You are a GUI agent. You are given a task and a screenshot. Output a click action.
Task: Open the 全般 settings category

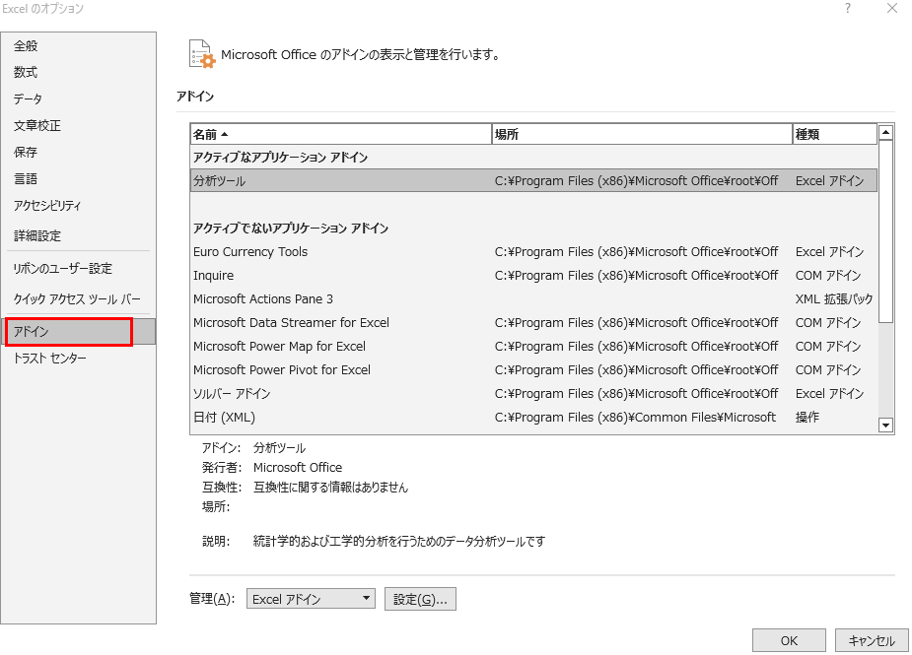point(27,46)
